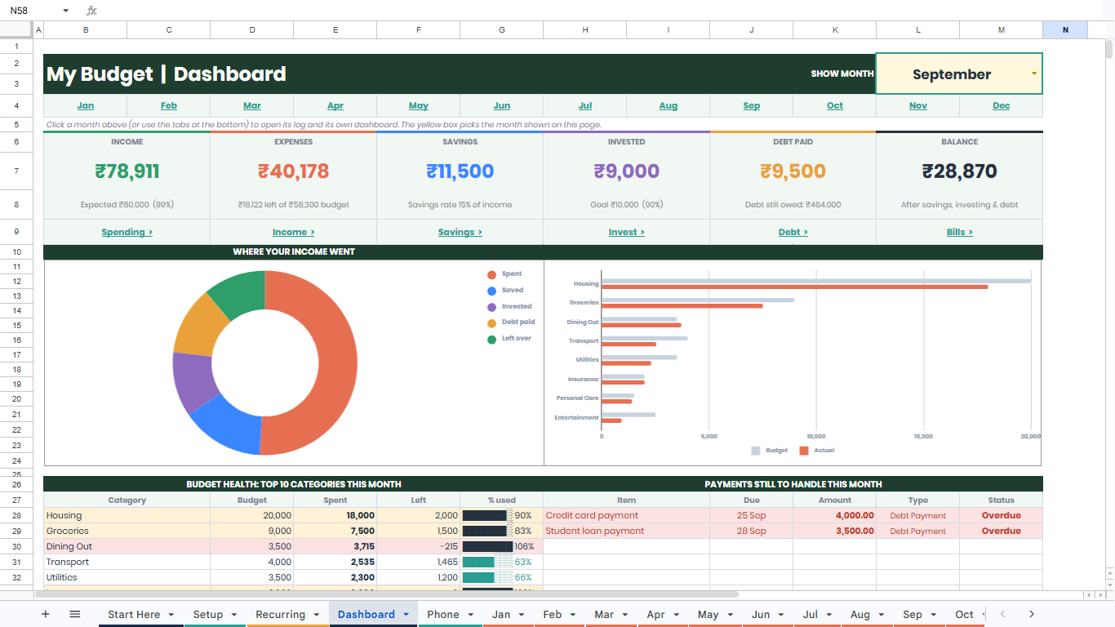This screenshot has height=627, width=1115.
Task: Follow the Spending > link
Action: click(x=127, y=232)
